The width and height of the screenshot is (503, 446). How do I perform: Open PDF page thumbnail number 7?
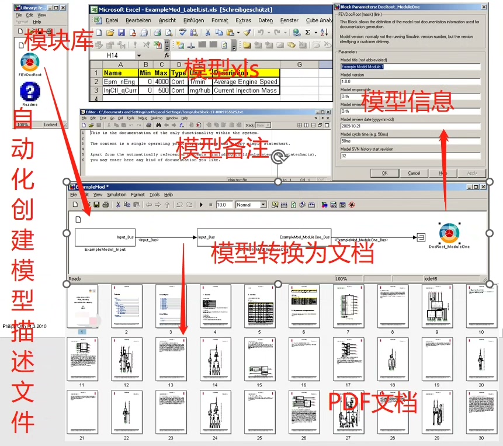348,306
